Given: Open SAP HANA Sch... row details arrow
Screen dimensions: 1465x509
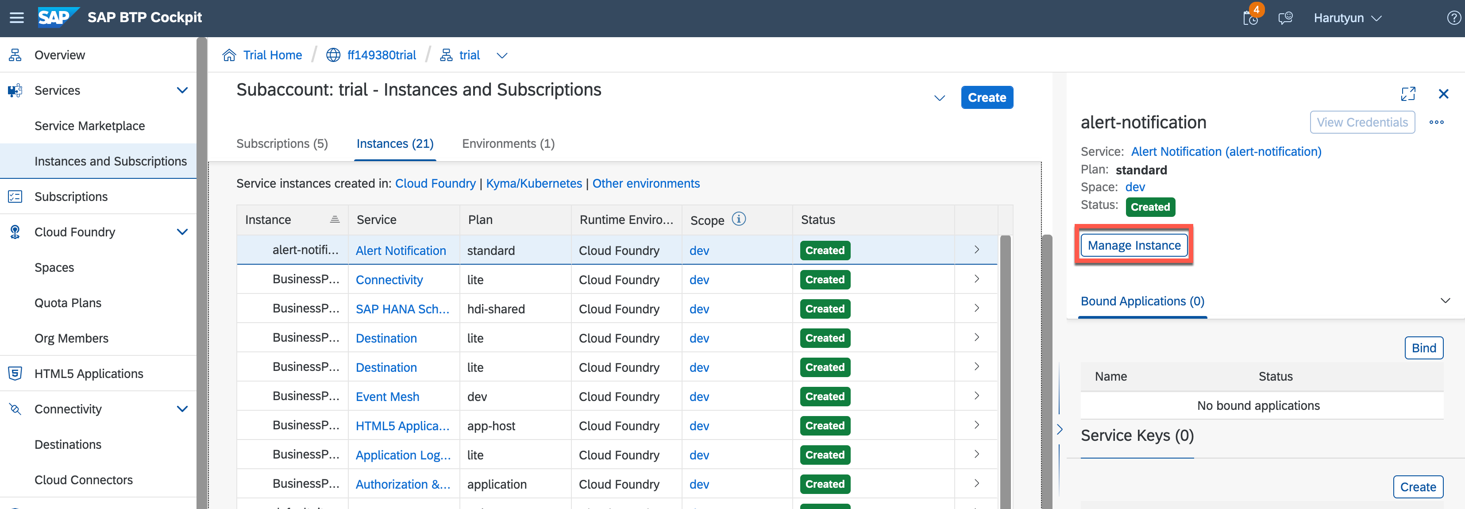Looking at the screenshot, I should pos(976,308).
